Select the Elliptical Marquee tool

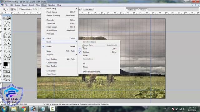click(5, 22)
